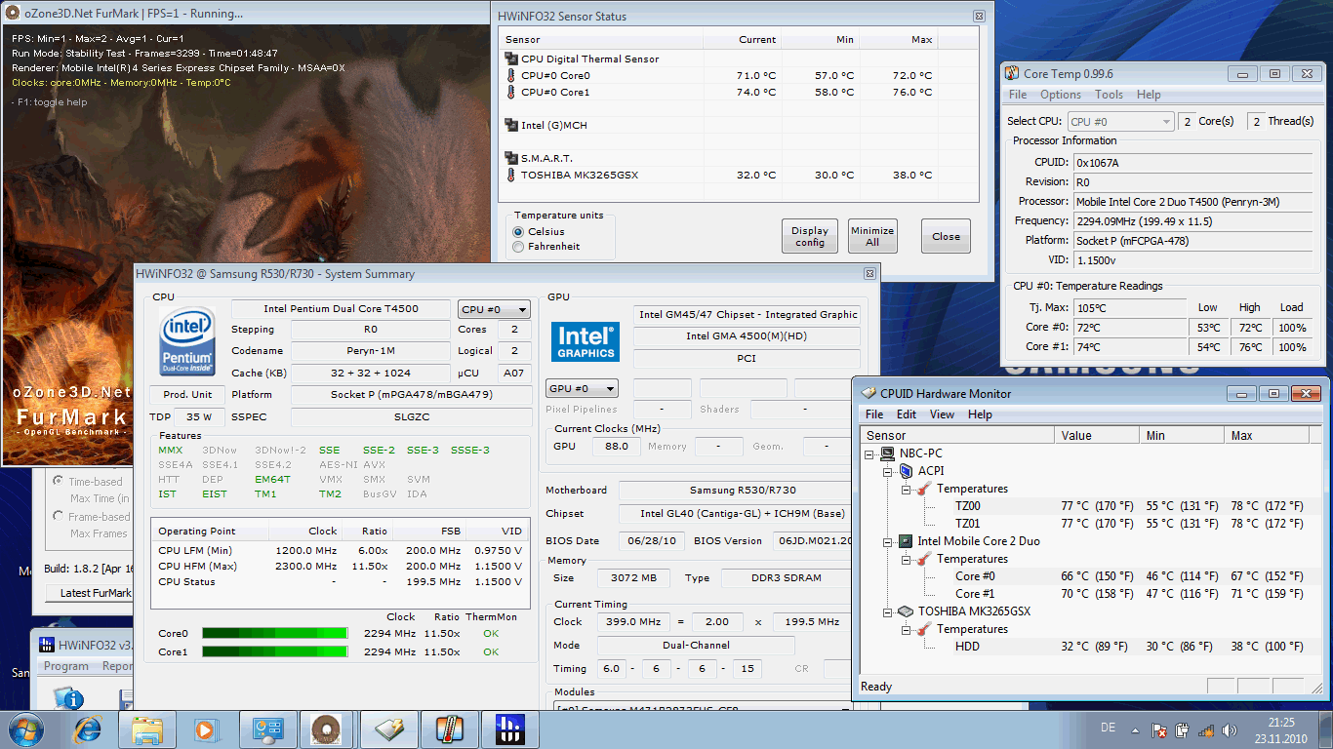This screenshot has height=749, width=1333.
Task: Click CPU HFM (Max) operating point row
Action: coord(341,566)
